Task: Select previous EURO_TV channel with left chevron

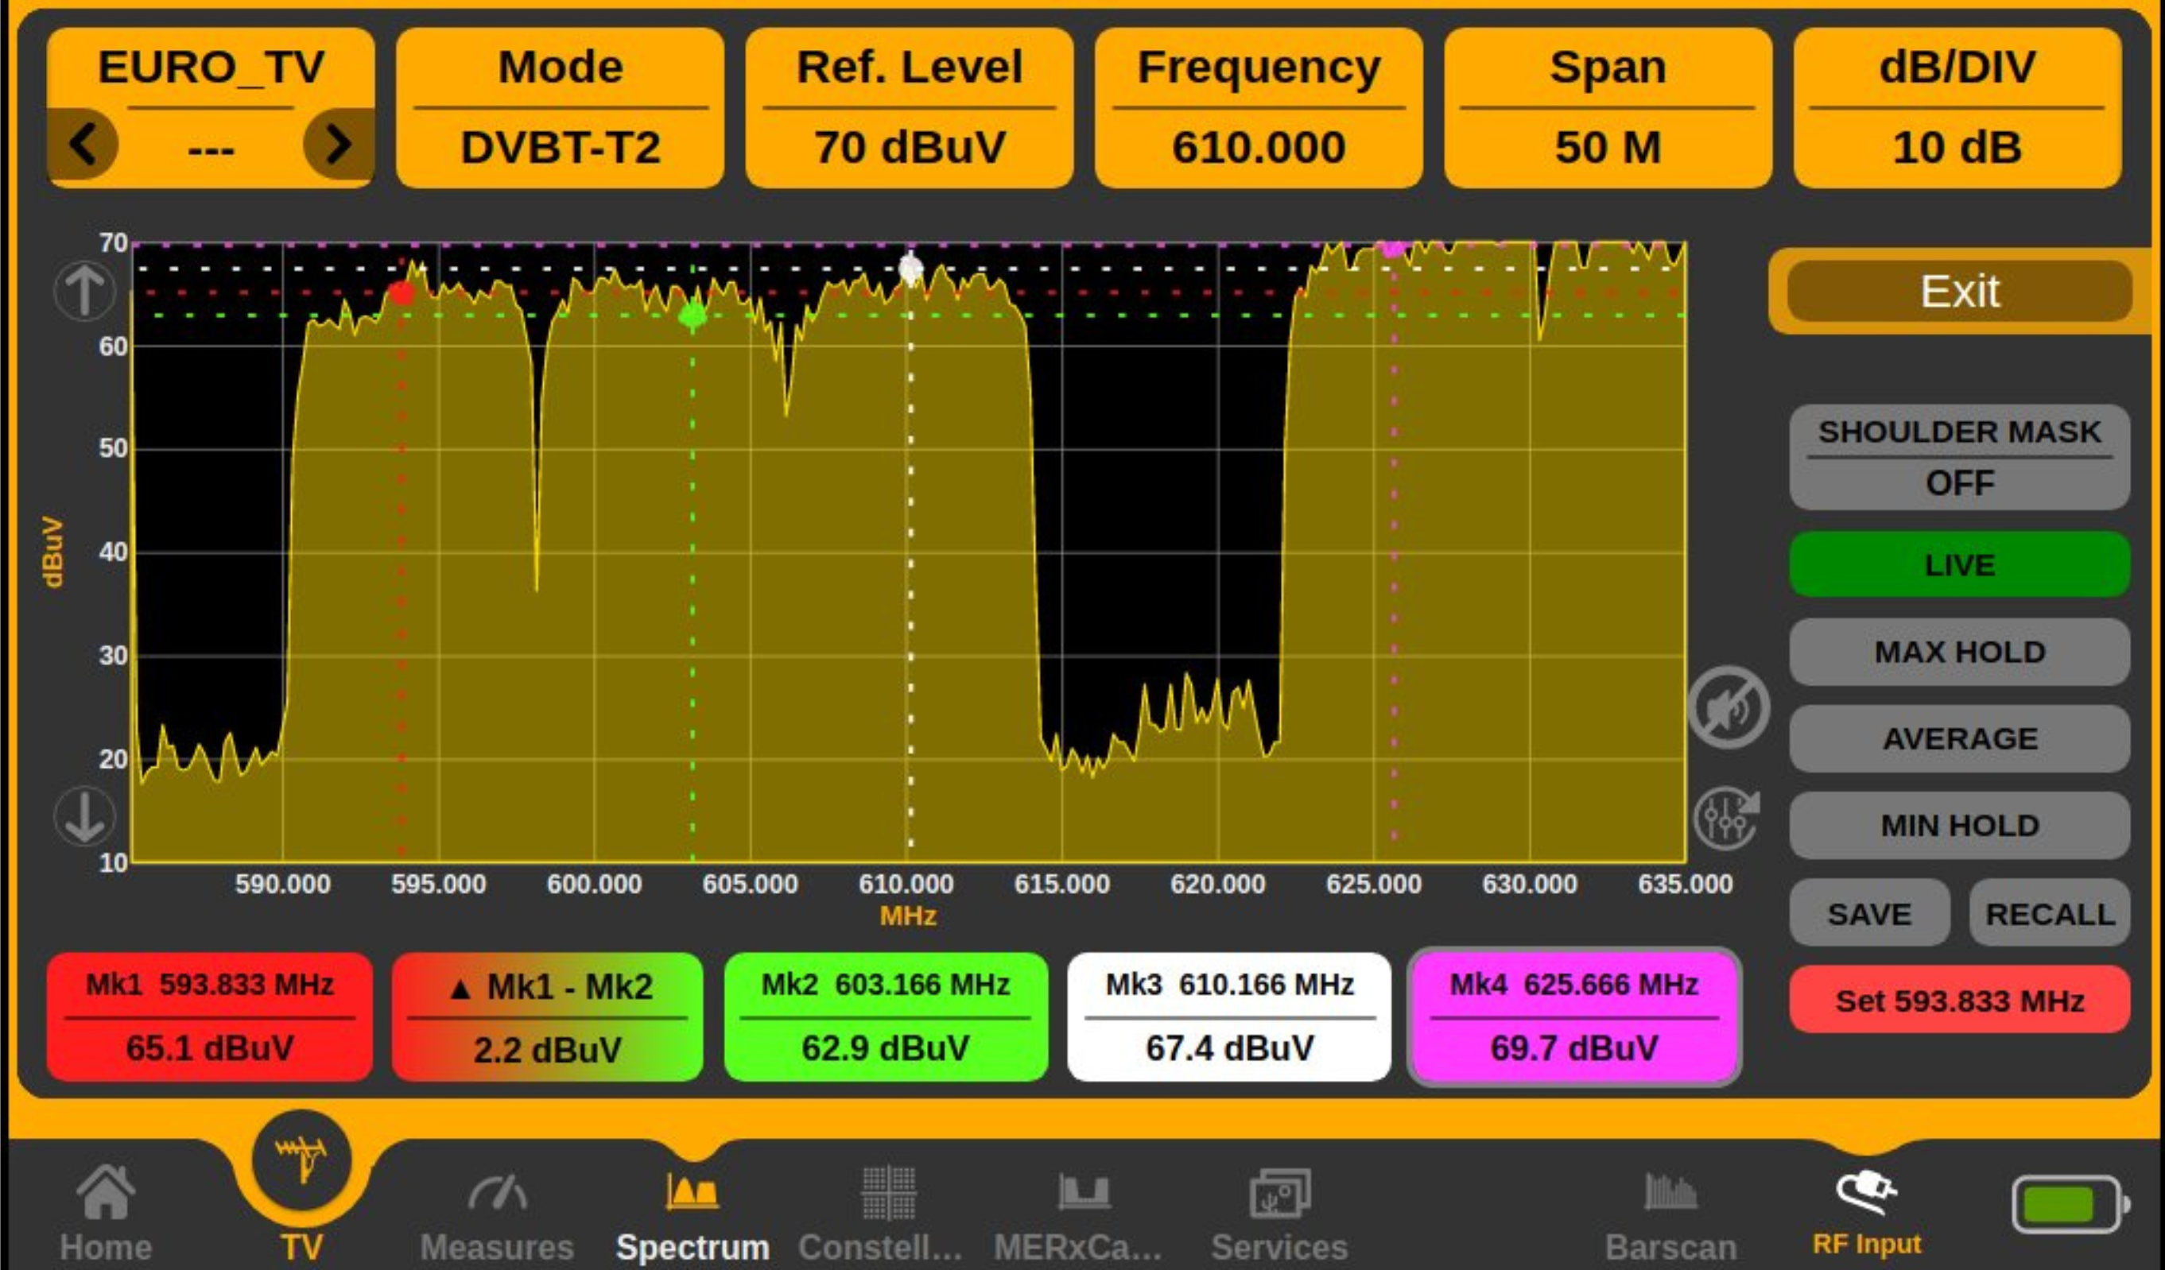Action: pyautogui.click(x=83, y=143)
